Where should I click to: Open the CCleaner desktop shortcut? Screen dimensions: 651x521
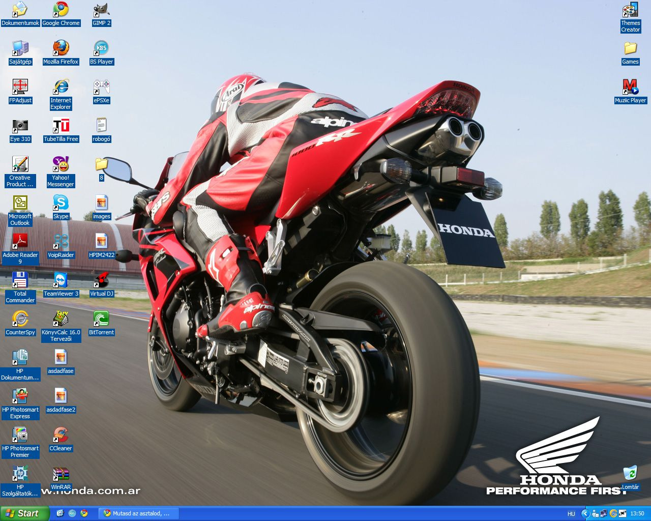(61, 440)
